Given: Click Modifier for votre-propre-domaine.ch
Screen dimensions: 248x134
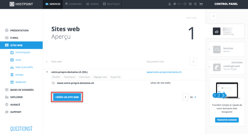Looking at the screenshot, I should [x=56, y=77].
